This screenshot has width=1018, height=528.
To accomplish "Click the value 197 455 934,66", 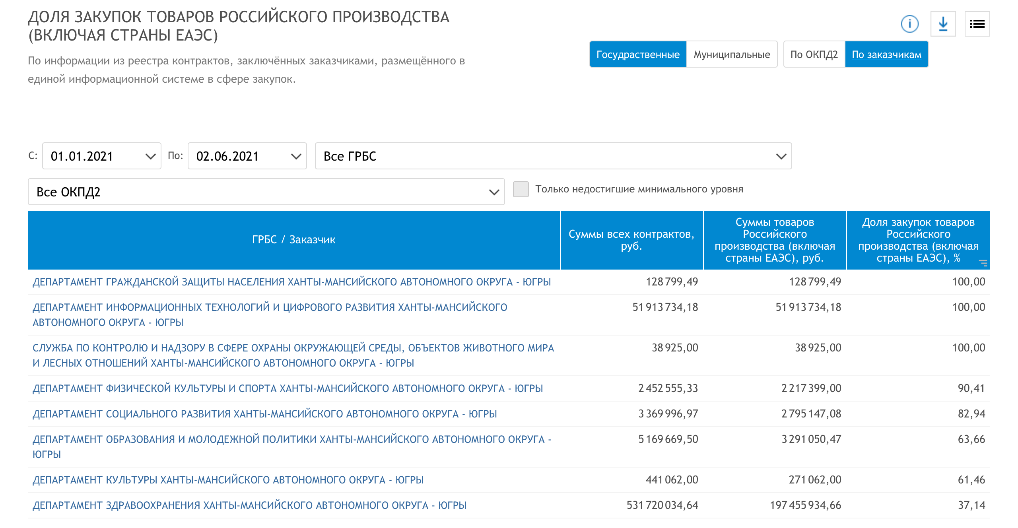I will pos(805,505).
